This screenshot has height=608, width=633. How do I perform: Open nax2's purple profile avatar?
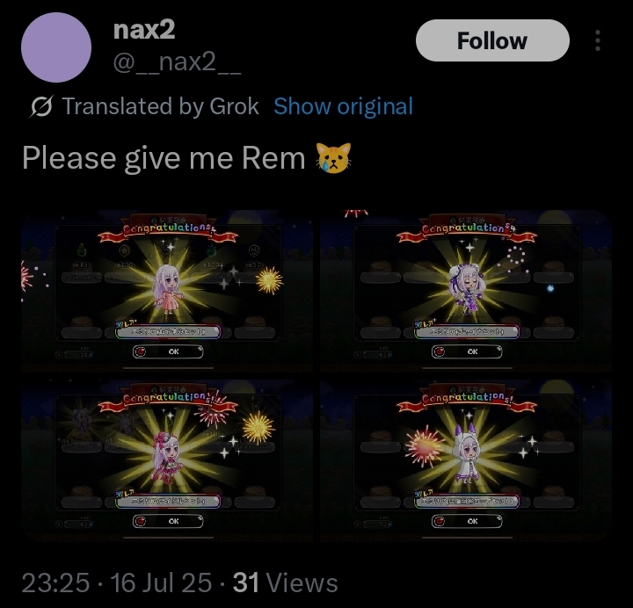(56, 47)
